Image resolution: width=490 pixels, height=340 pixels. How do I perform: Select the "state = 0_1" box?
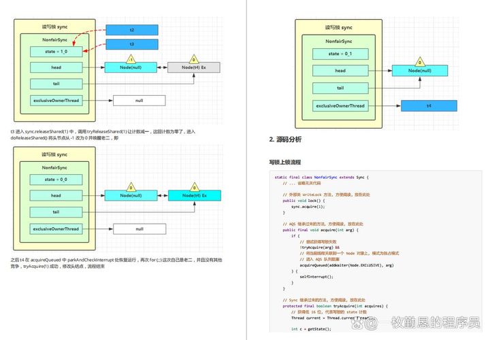340,54
